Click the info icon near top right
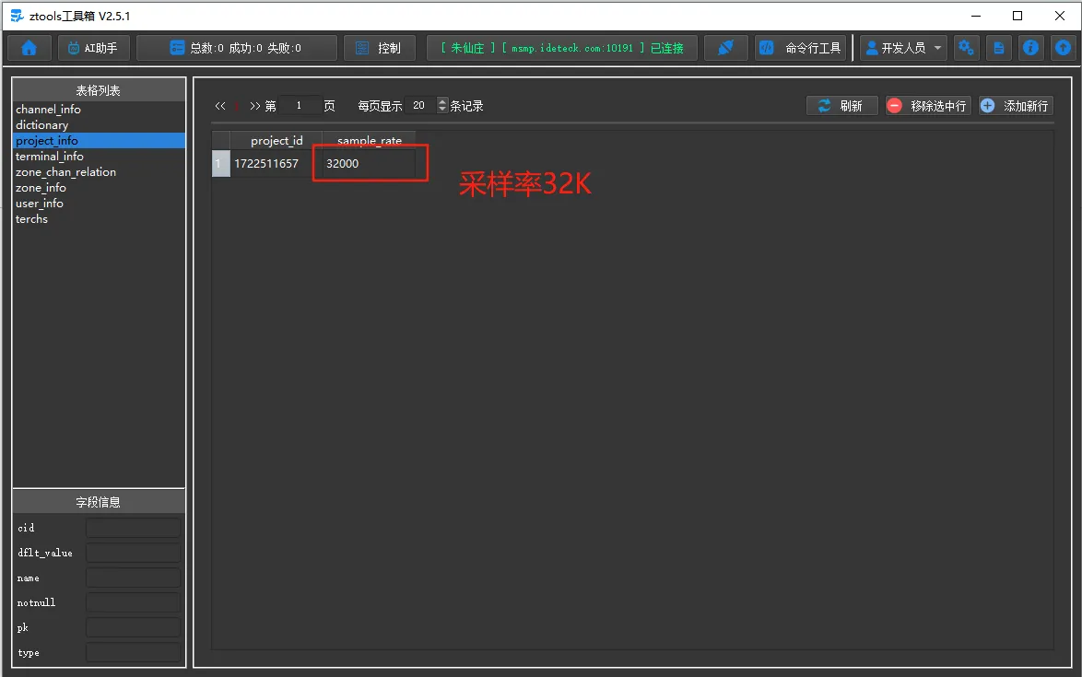Viewport: 1082px width, 677px height. point(1030,47)
